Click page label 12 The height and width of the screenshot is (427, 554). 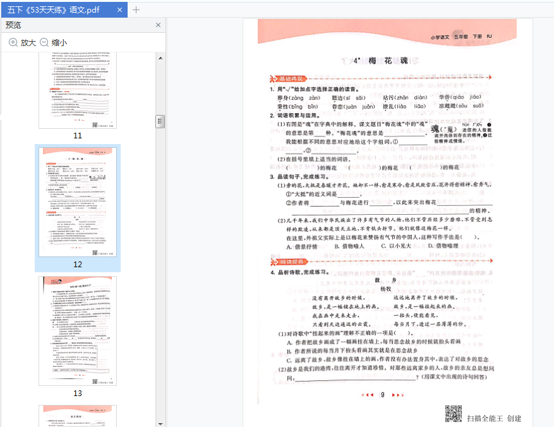pos(78,265)
